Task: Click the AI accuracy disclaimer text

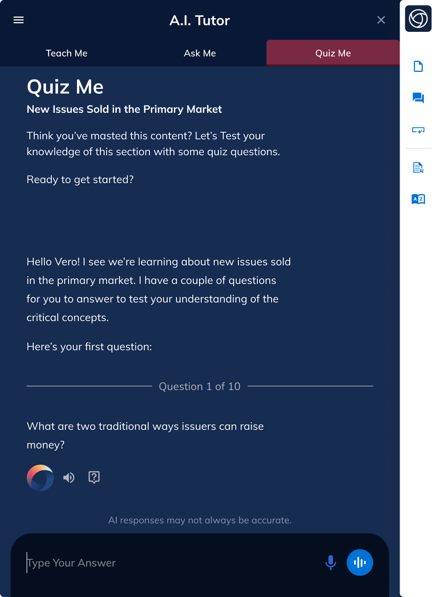Action: 200,520
